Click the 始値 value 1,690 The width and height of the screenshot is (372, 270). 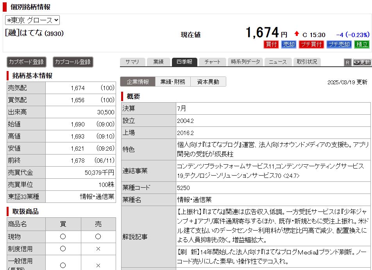(x=78, y=124)
